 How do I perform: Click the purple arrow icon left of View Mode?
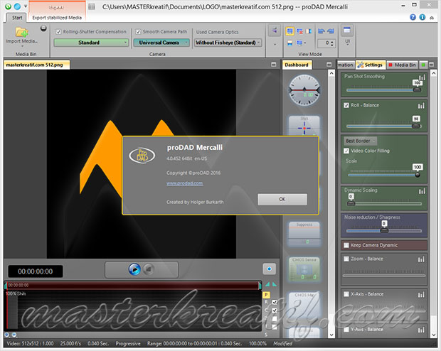tap(275, 31)
